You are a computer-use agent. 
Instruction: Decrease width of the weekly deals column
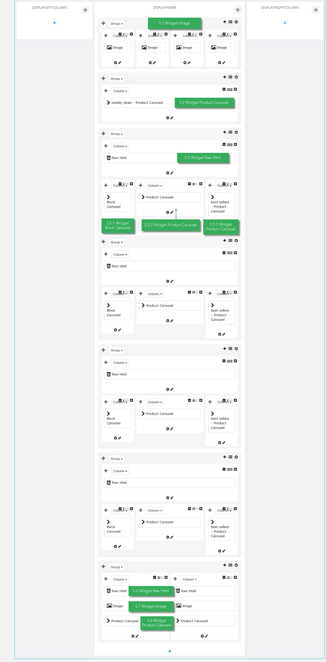click(224, 89)
